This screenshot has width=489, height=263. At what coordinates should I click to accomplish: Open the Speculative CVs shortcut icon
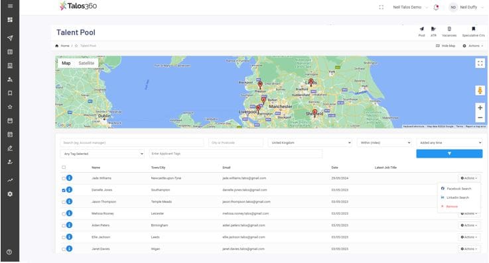point(473,31)
